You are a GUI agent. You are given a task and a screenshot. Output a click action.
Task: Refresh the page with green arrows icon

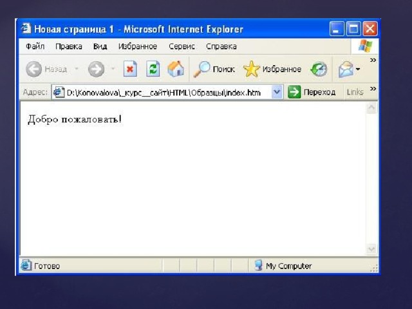[153, 69]
